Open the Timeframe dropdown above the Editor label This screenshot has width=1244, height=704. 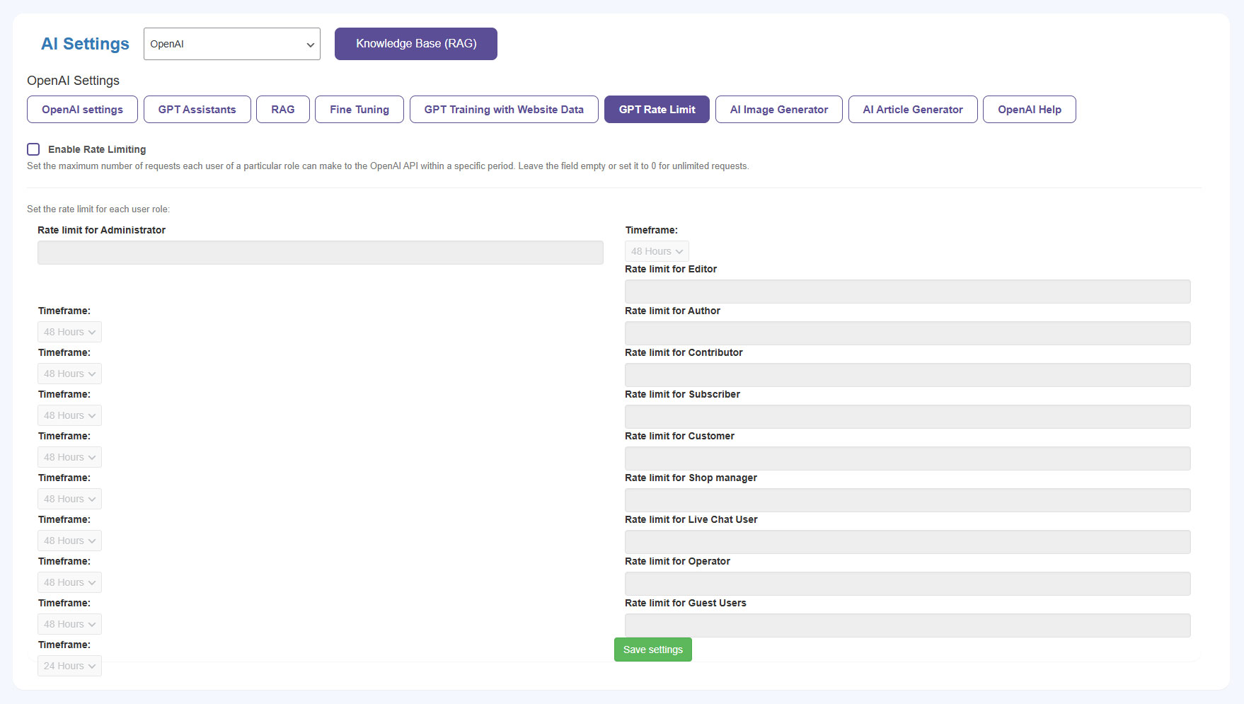[x=656, y=251]
